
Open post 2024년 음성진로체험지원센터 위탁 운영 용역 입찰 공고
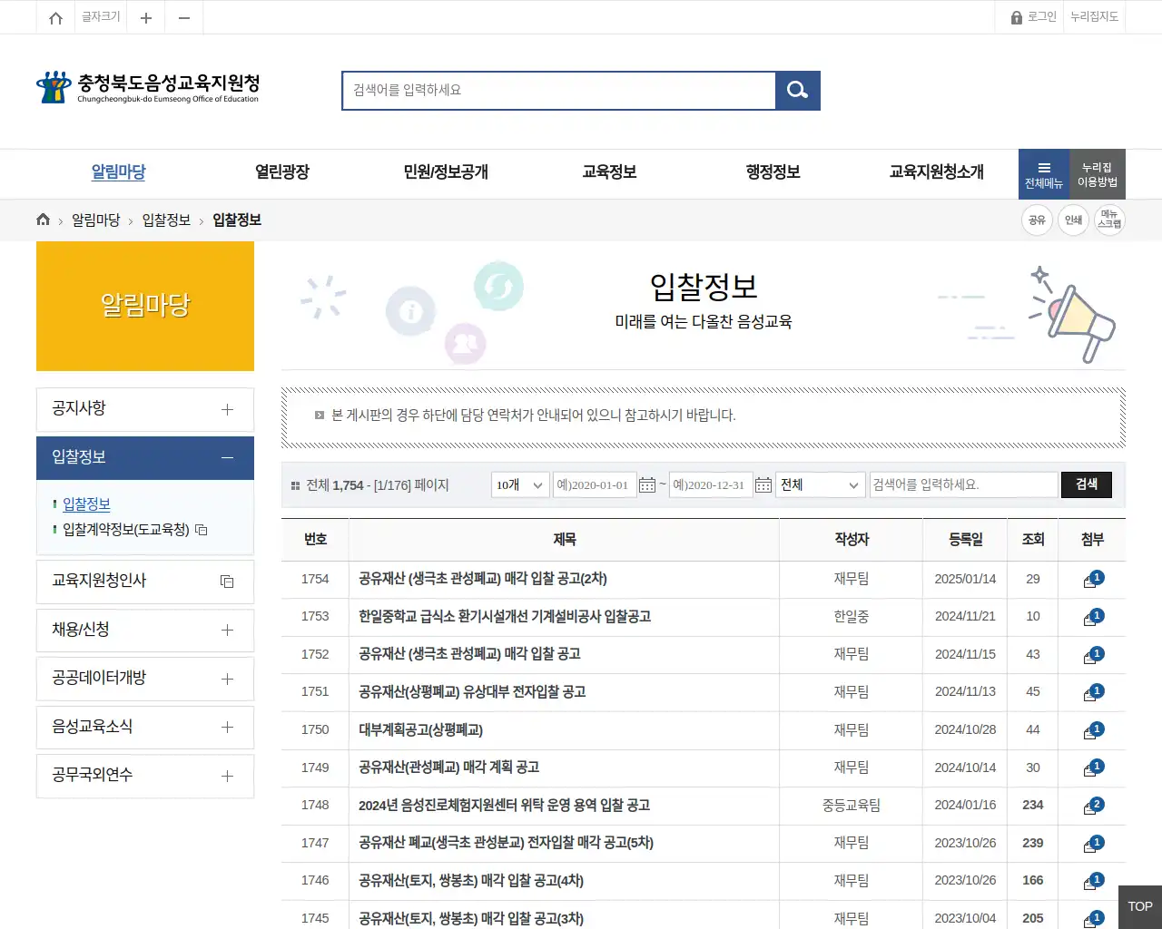(x=504, y=806)
